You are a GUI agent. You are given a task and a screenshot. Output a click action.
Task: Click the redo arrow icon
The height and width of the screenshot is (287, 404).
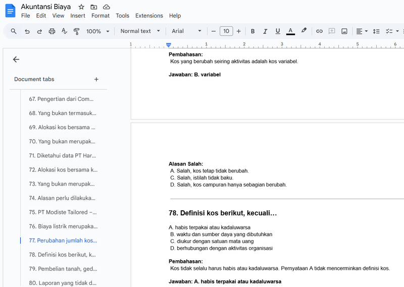[x=39, y=31]
